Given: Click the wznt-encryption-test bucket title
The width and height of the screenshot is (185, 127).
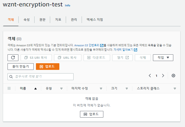Looking at the screenshot, I should click(x=33, y=5).
